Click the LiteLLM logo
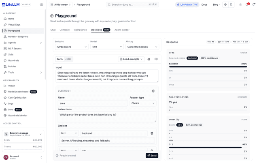Viewport: 259px width, 163px height. point(11,4)
